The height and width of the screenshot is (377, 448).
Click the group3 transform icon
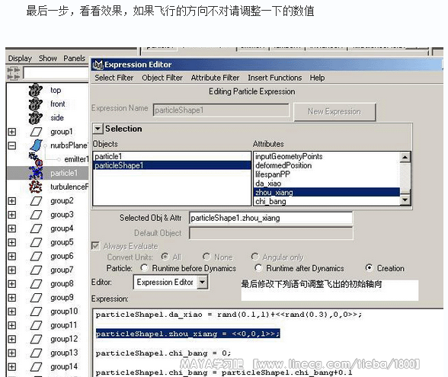36,215
